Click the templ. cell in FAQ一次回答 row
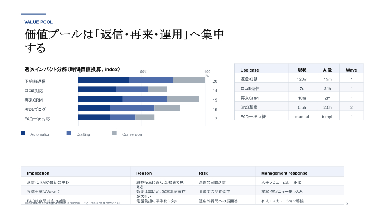375x211 pixels. tap(327, 117)
